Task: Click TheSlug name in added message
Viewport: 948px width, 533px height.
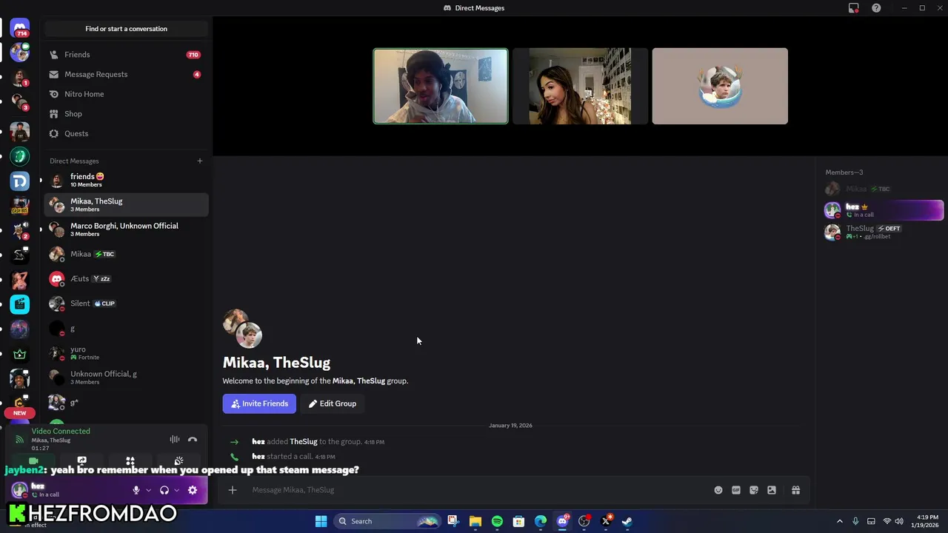Action: tap(304, 442)
